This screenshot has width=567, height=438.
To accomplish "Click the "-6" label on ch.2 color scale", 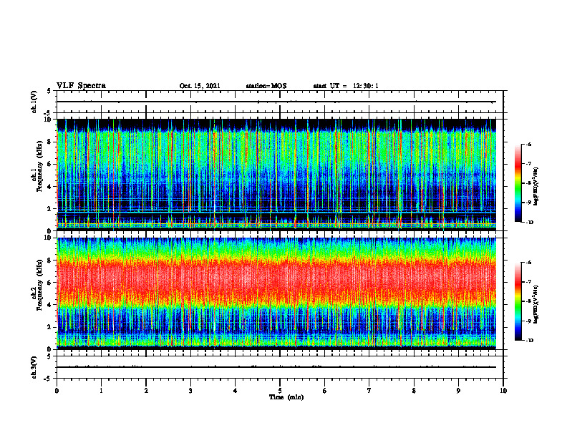I will pyautogui.click(x=529, y=263).
